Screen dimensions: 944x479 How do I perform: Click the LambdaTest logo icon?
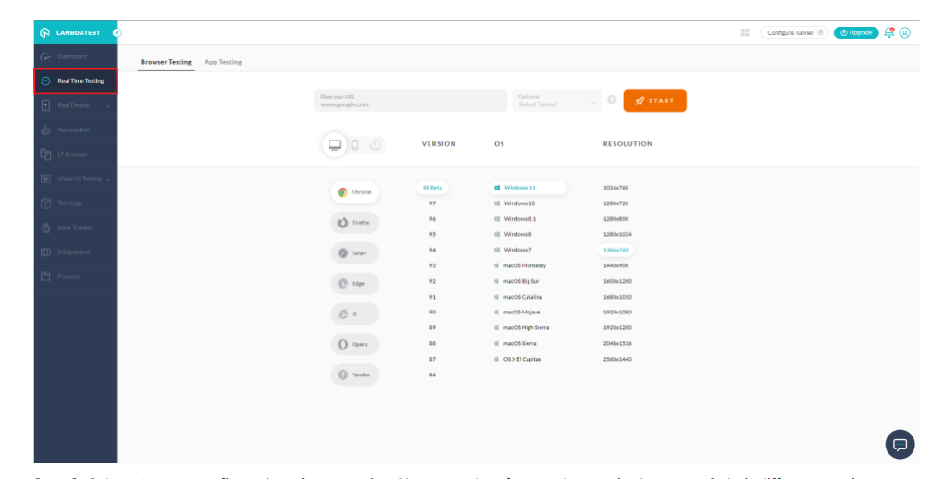pos(44,33)
